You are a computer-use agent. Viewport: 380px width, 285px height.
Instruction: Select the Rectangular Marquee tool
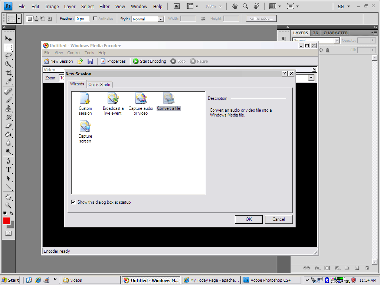point(9,47)
